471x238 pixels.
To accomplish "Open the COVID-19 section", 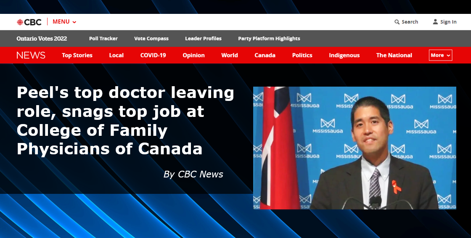I will pos(153,55).
